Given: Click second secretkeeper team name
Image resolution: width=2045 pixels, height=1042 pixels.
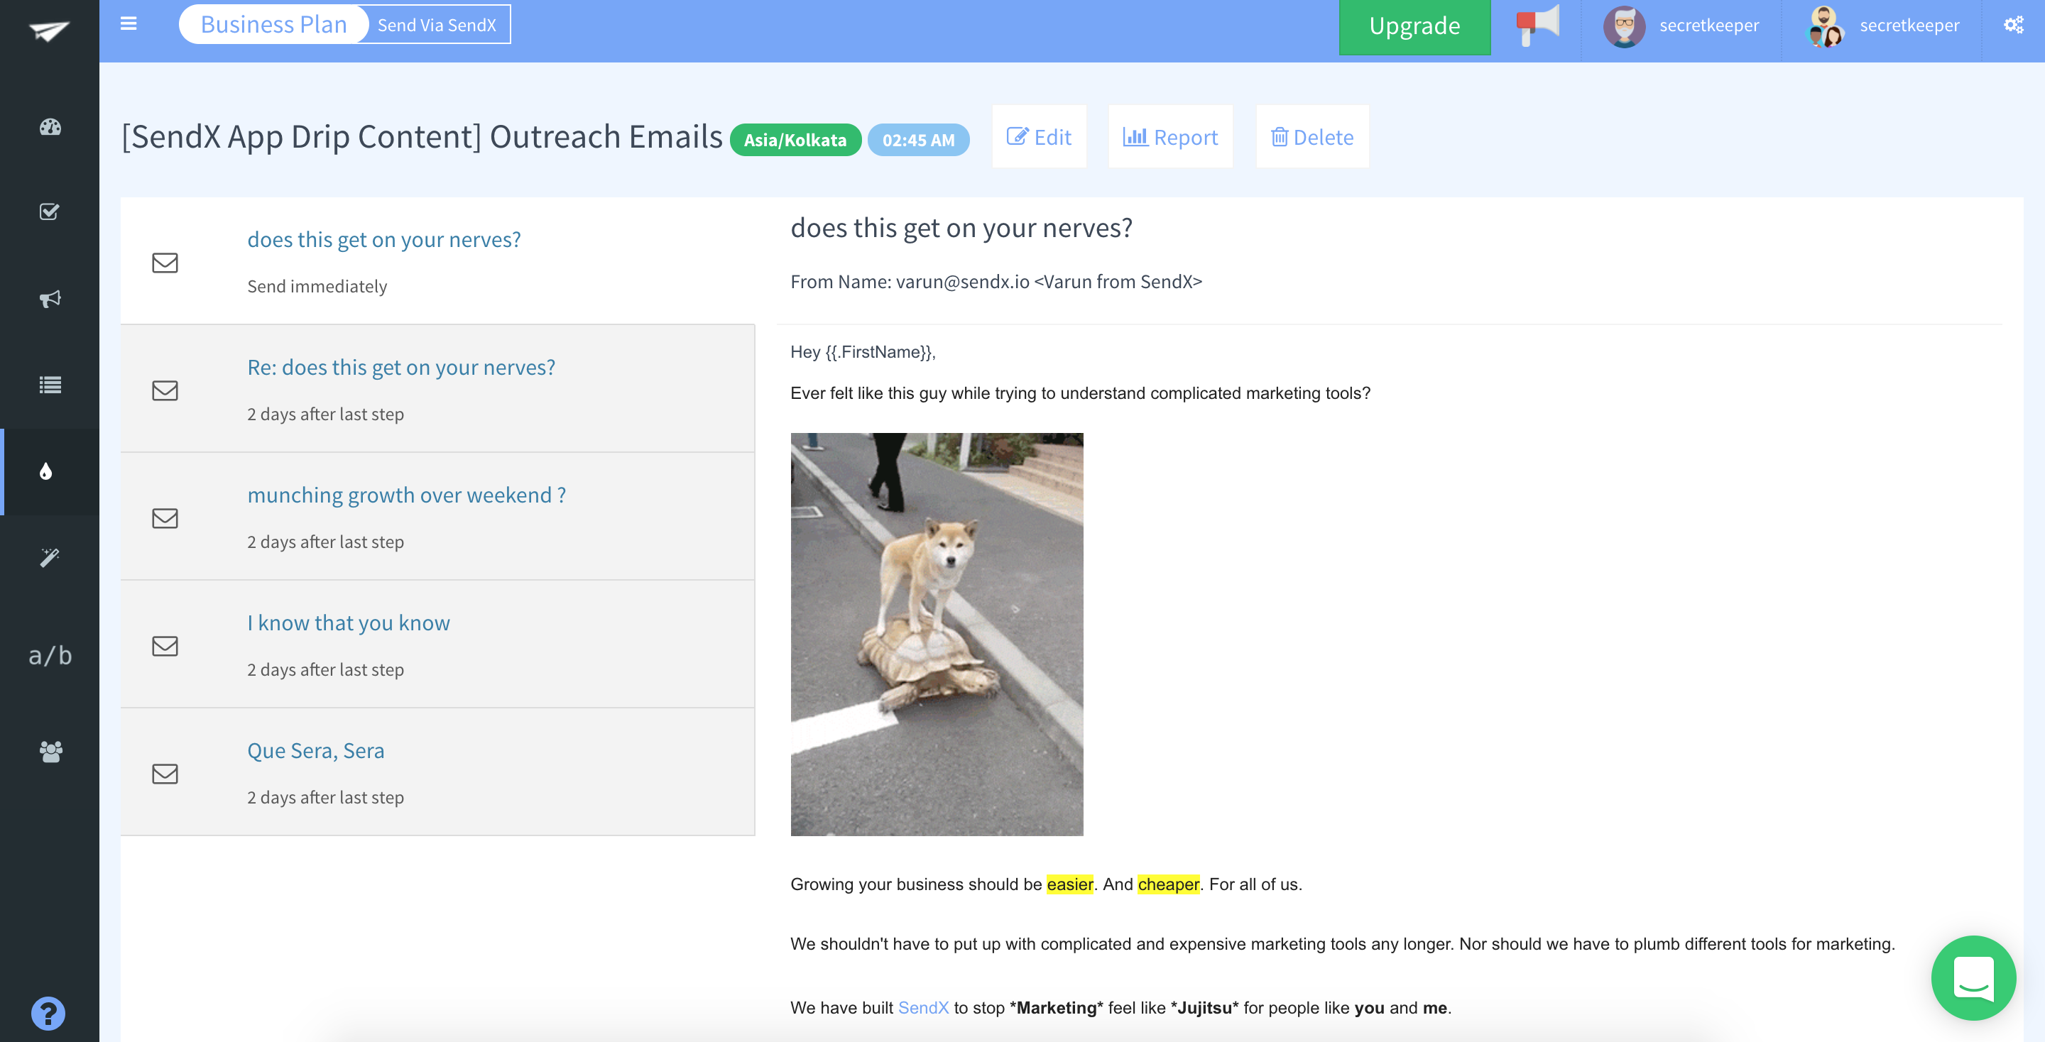Looking at the screenshot, I should [1909, 26].
